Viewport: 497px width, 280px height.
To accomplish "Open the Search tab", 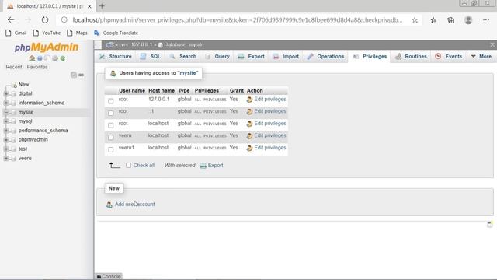I will 183,57.
